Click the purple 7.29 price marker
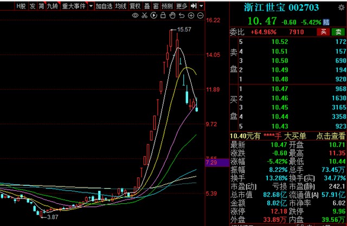This screenshot has height=226, width=347. click(x=211, y=162)
